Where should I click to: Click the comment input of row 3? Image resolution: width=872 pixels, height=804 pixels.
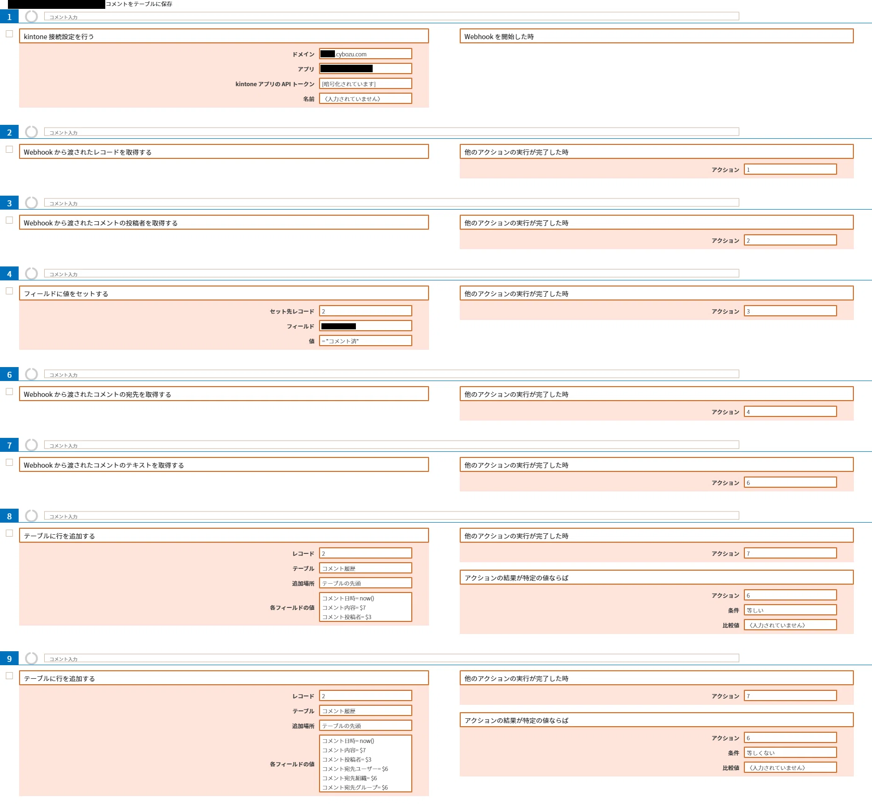392,203
